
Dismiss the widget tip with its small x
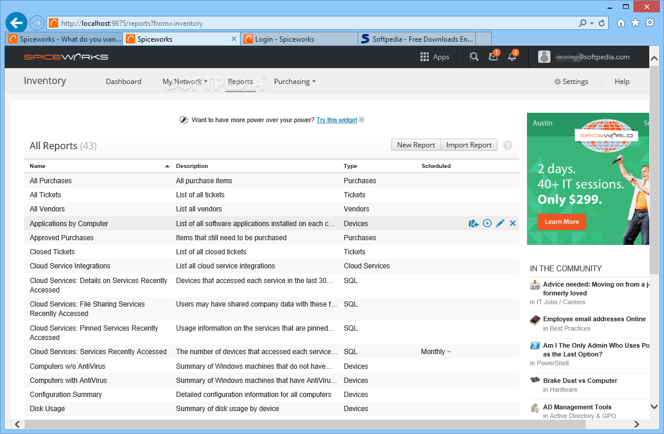361,120
